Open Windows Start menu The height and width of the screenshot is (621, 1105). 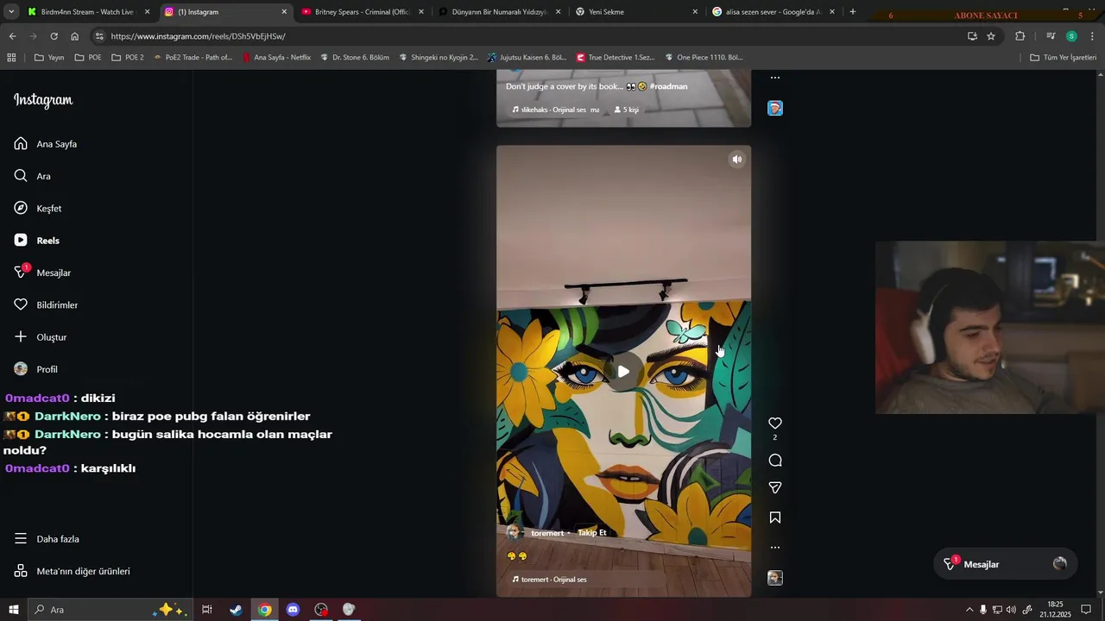coord(13,610)
